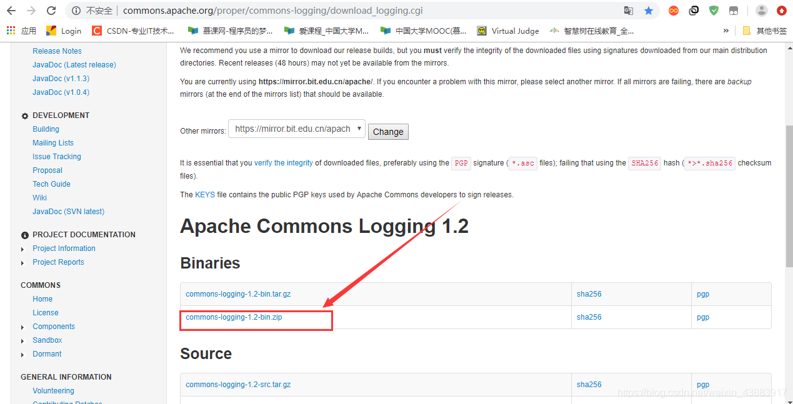Open sha256 for the bin.zip file
The height and width of the screenshot is (404, 793).
[589, 317]
